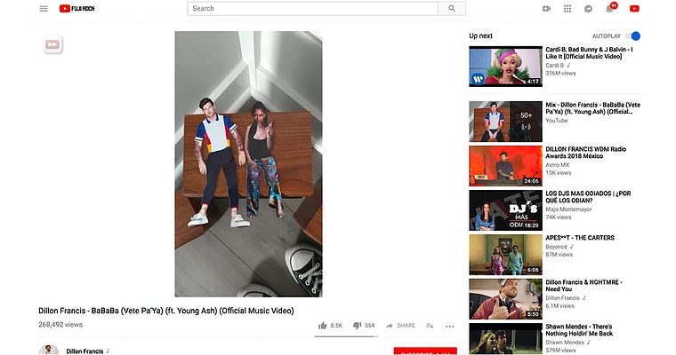
Task: Open the red account avatar icon
Action: point(634,9)
